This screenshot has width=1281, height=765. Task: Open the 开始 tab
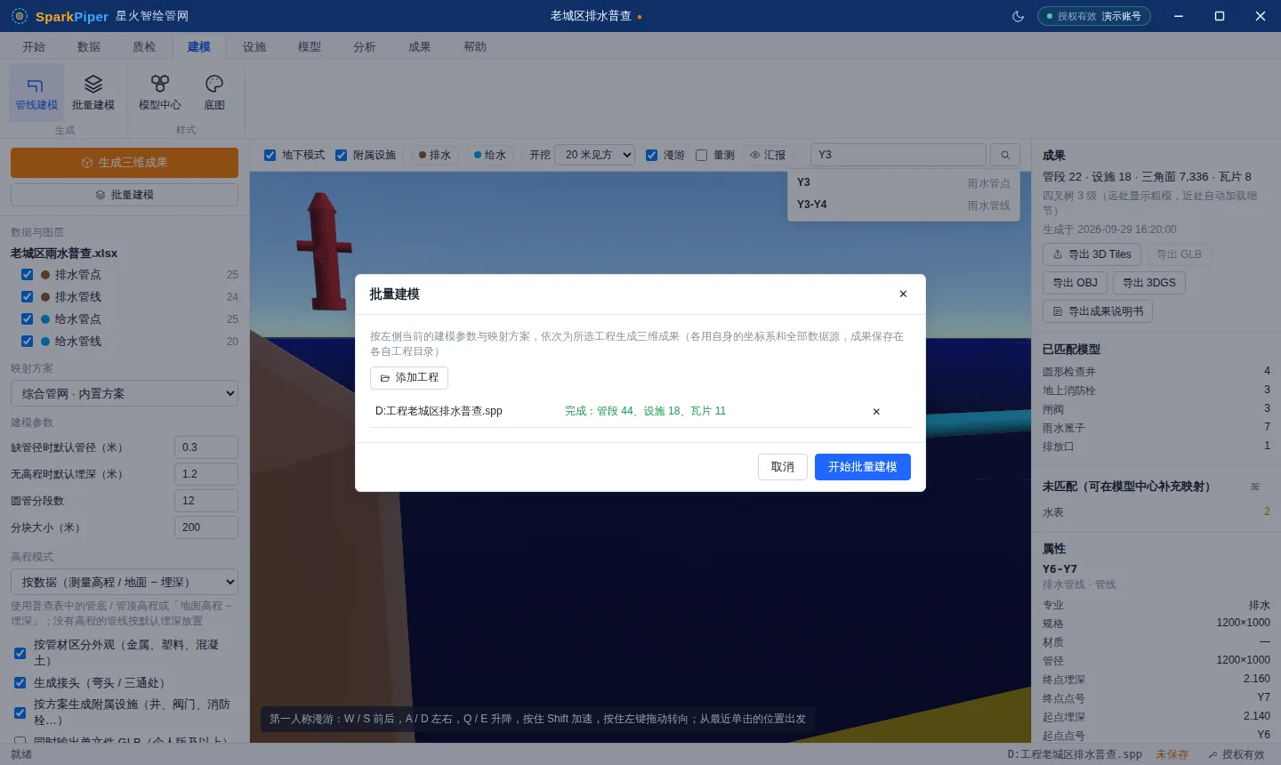(34, 47)
